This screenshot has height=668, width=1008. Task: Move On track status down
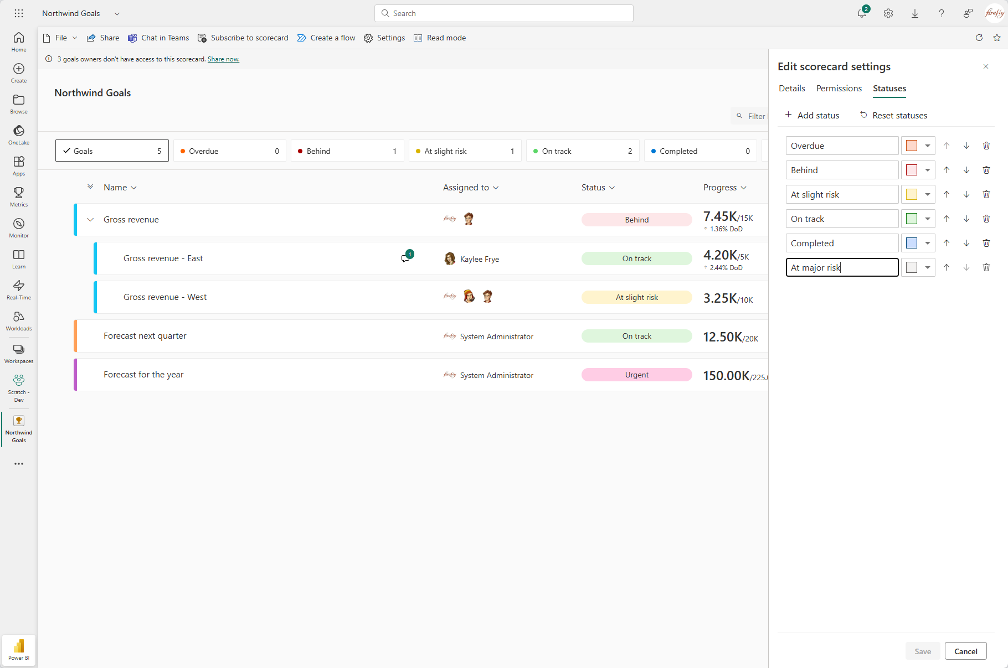coord(966,219)
